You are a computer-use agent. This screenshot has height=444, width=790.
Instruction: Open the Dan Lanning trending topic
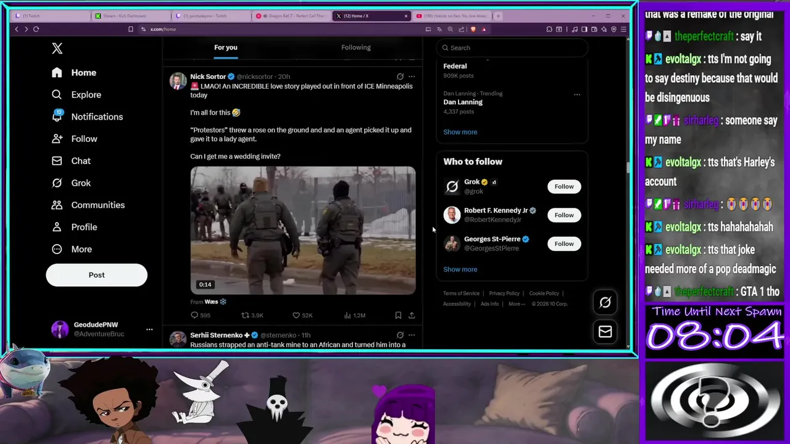pos(463,102)
